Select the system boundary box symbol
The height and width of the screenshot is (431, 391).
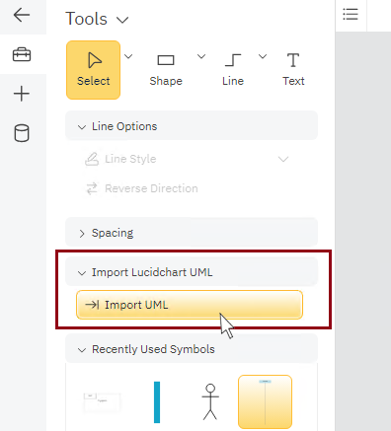coord(102,402)
